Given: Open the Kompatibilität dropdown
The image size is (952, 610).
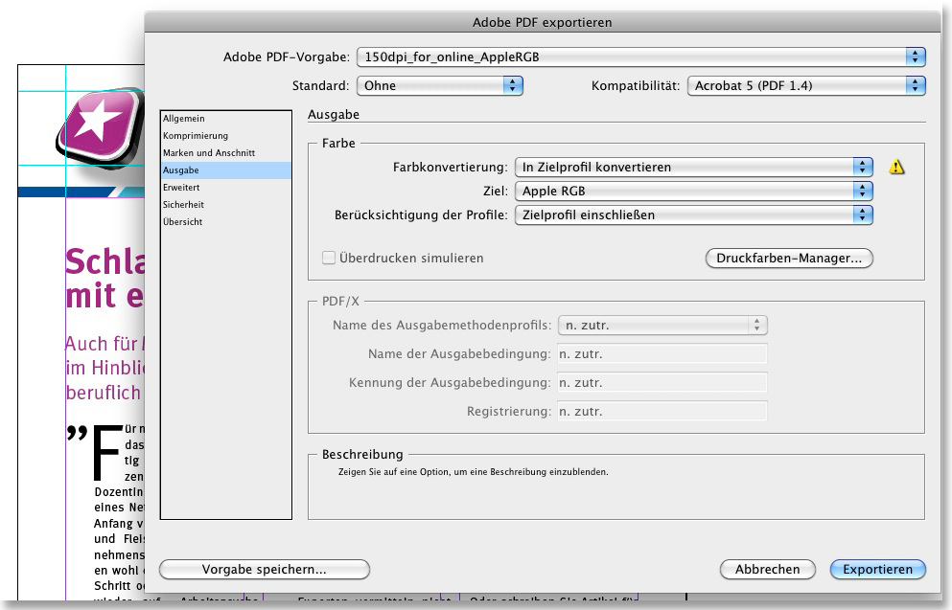Looking at the screenshot, I should [806, 85].
